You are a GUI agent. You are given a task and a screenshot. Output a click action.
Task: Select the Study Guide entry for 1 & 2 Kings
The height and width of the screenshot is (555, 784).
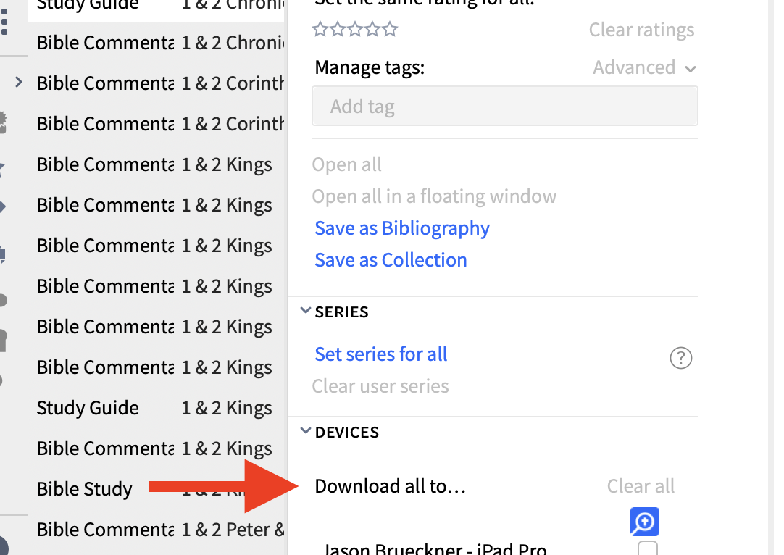point(87,407)
